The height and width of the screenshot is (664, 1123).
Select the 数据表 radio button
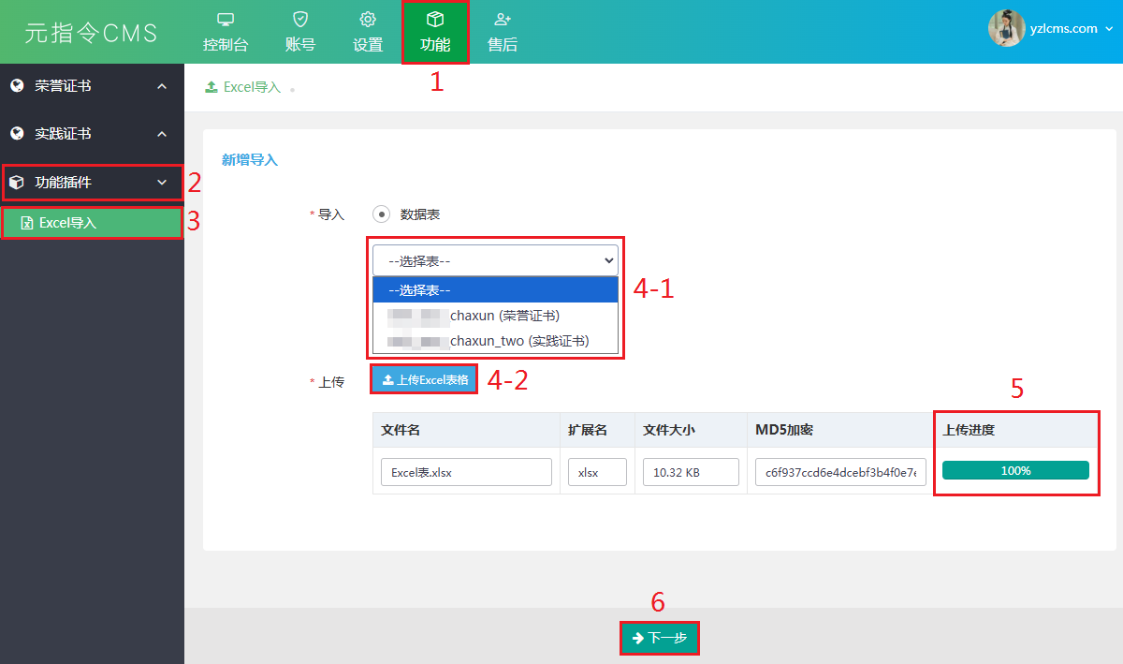381,214
